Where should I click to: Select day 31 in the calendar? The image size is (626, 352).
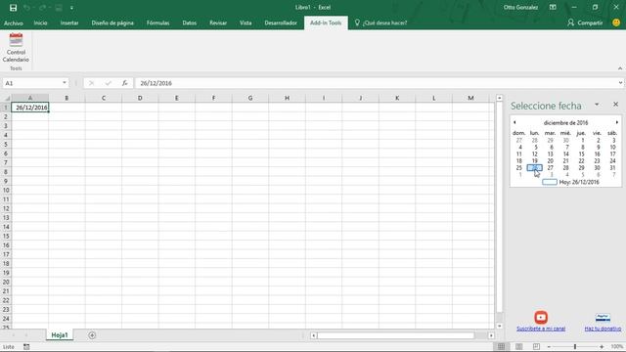[612, 168]
